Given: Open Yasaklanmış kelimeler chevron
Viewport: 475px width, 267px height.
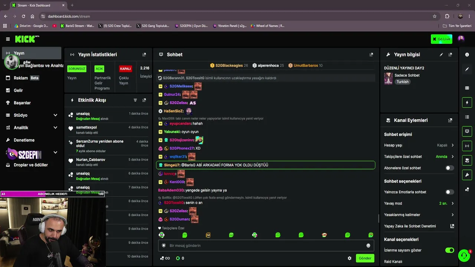Looking at the screenshot, I should tap(452, 215).
